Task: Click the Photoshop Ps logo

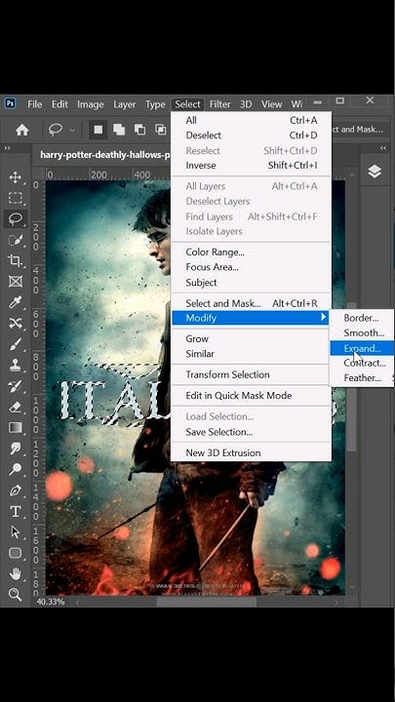Action: pyautogui.click(x=10, y=104)
